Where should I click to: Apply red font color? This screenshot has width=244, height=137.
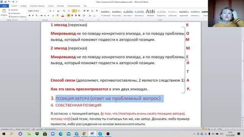pos(63,16)
